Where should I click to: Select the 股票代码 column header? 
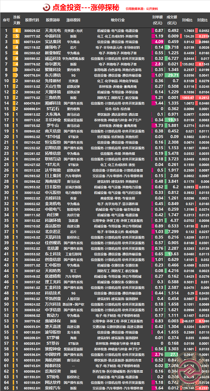pyautogui.click(x=32, y=20)
